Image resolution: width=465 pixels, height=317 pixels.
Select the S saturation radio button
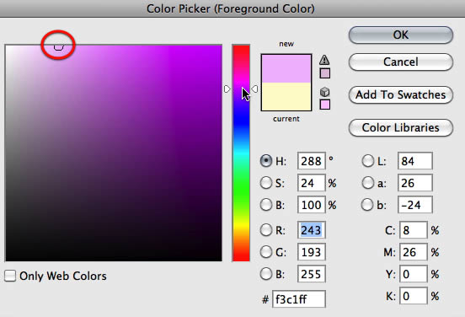coord(265,183)
